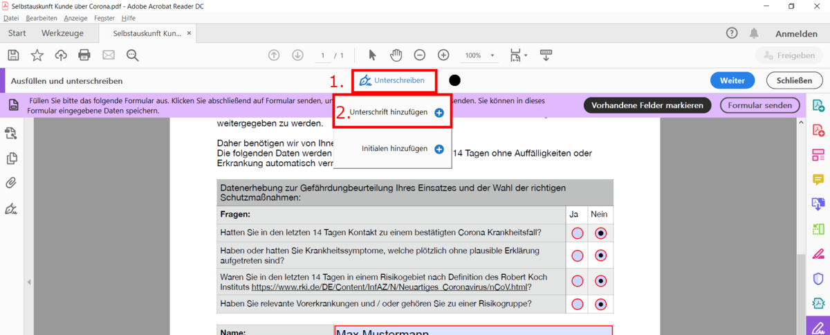The width and height of the screenshot is (830, 335).
Task: Open the Anzeige menu
Action: point(75,18)
